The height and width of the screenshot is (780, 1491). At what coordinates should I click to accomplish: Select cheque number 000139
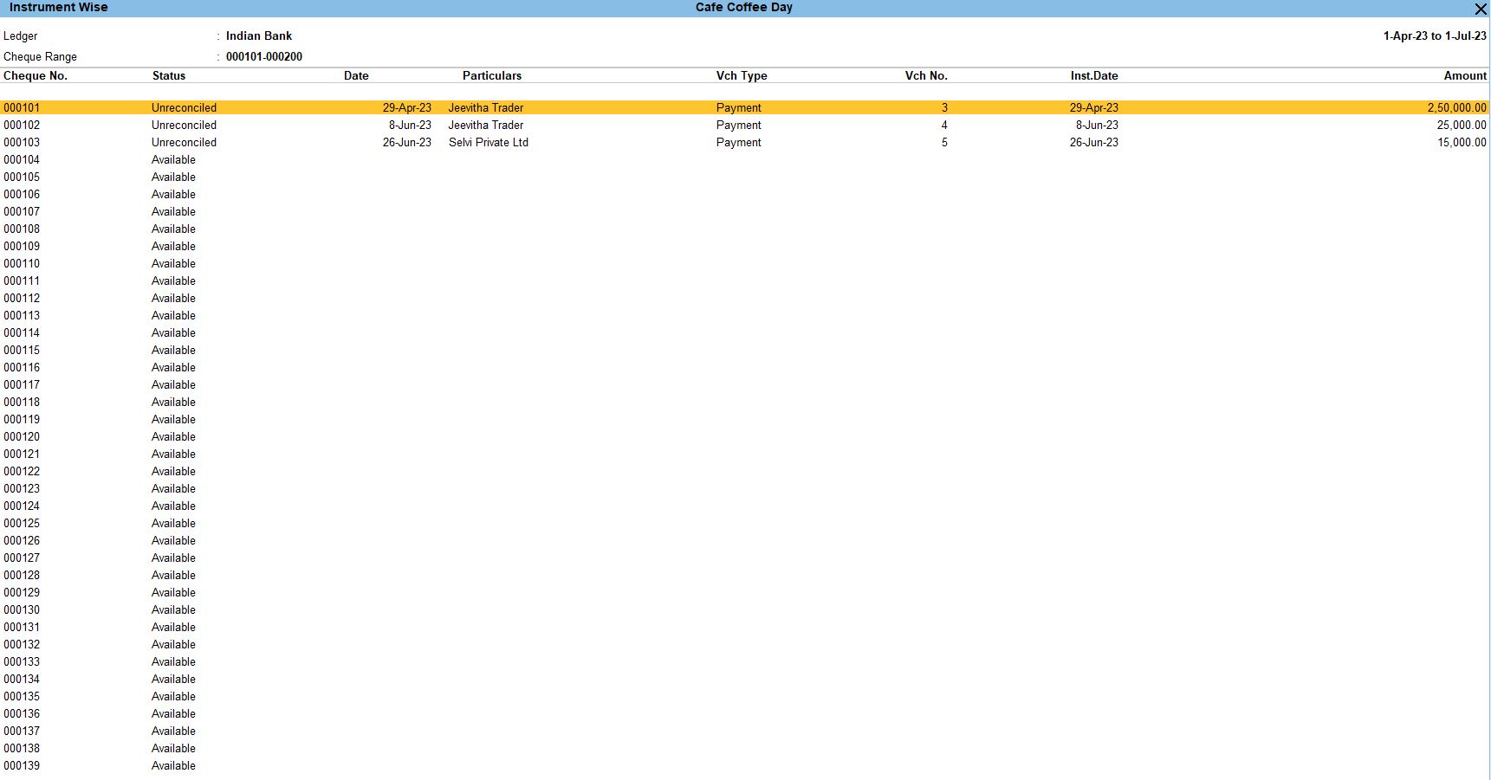(22, 765)
